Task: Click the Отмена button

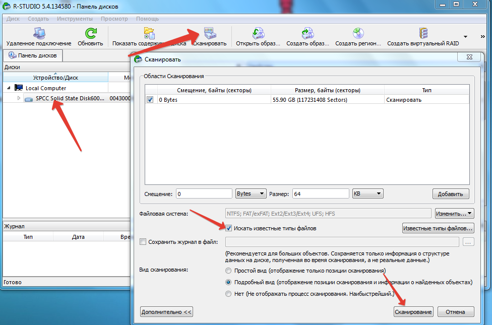Action: point(456,312)
